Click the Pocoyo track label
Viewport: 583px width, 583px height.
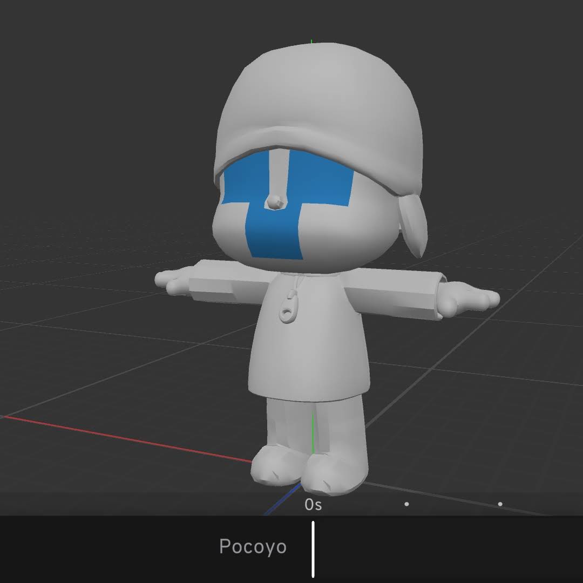pos(253,546)
